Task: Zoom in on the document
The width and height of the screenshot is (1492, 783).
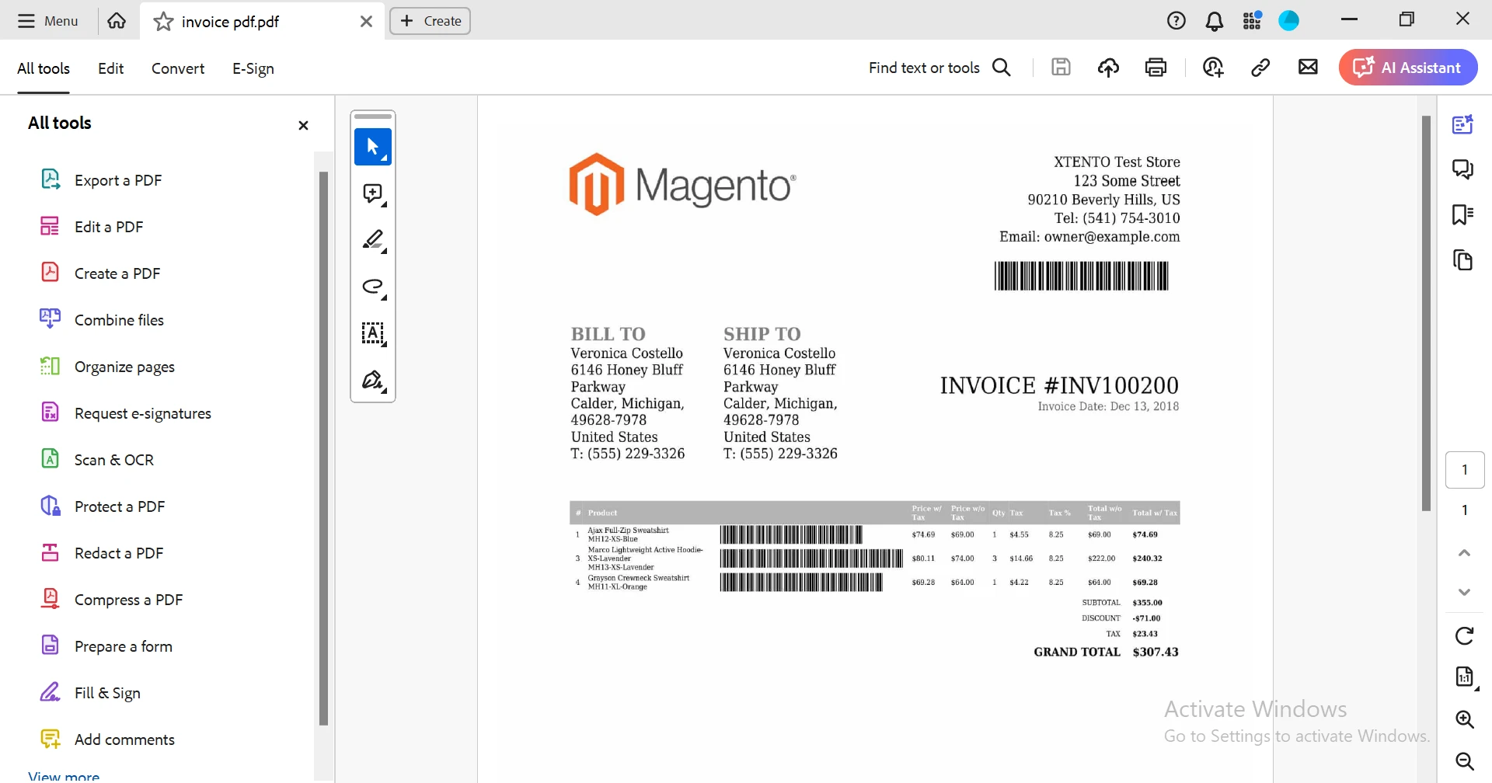Action: pos(1464,719)
